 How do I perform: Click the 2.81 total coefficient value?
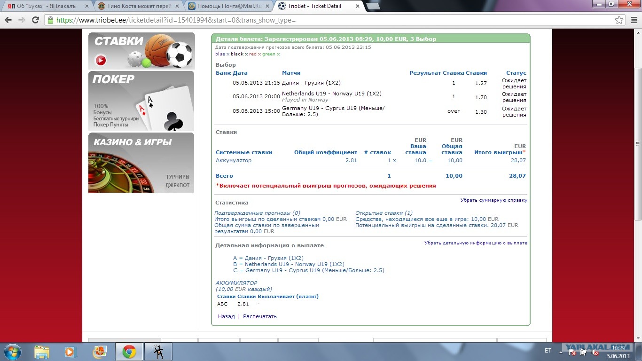pyautogui.click(x=351, y=160)
